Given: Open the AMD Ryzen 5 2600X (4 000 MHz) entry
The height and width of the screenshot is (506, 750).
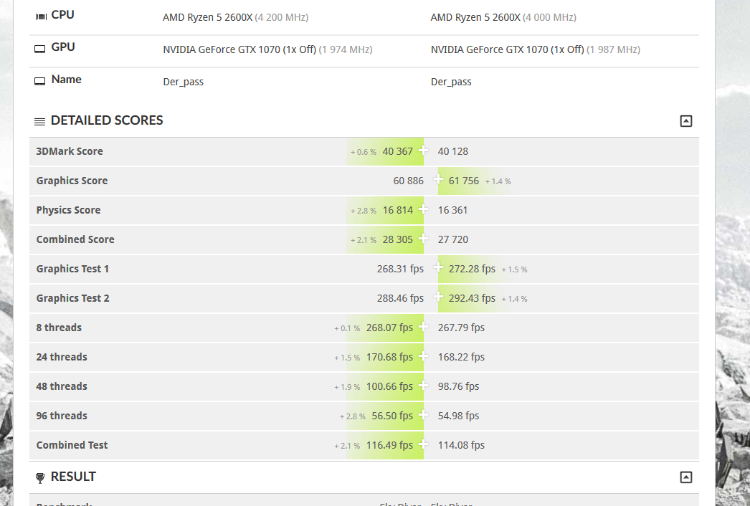Looking at the screenshot, I should pos(503,18).
